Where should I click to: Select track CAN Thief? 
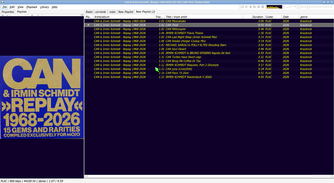point(209,25)
